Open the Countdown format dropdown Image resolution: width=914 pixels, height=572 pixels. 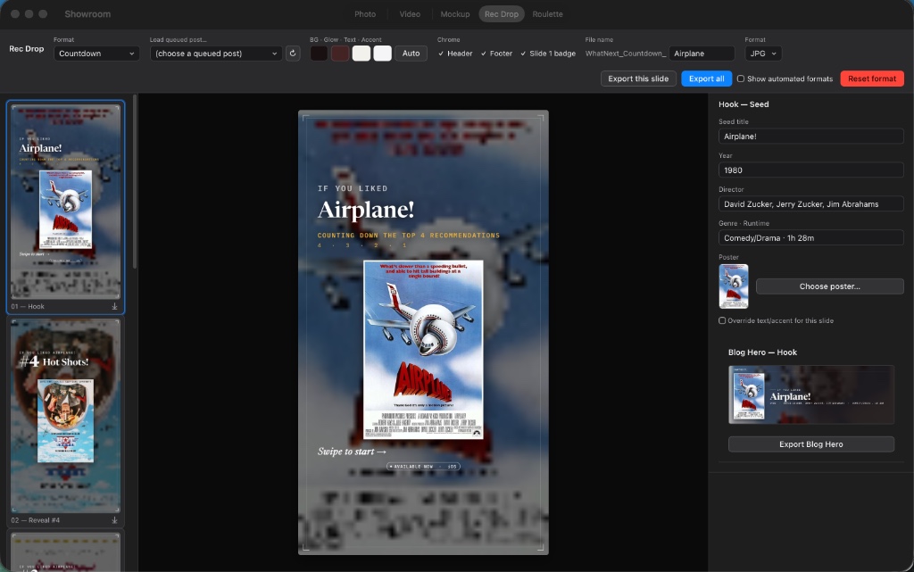pyautogui.click(x=96, y=53)
